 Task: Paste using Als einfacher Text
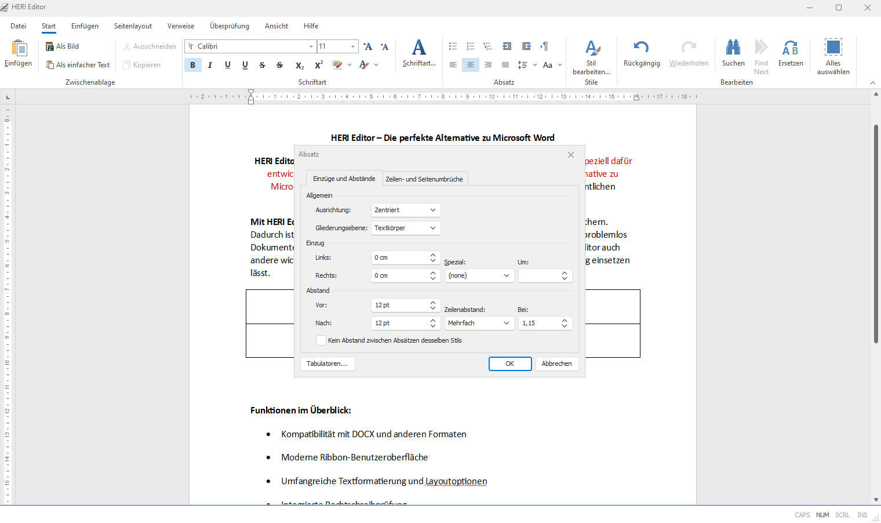[78, 65]
